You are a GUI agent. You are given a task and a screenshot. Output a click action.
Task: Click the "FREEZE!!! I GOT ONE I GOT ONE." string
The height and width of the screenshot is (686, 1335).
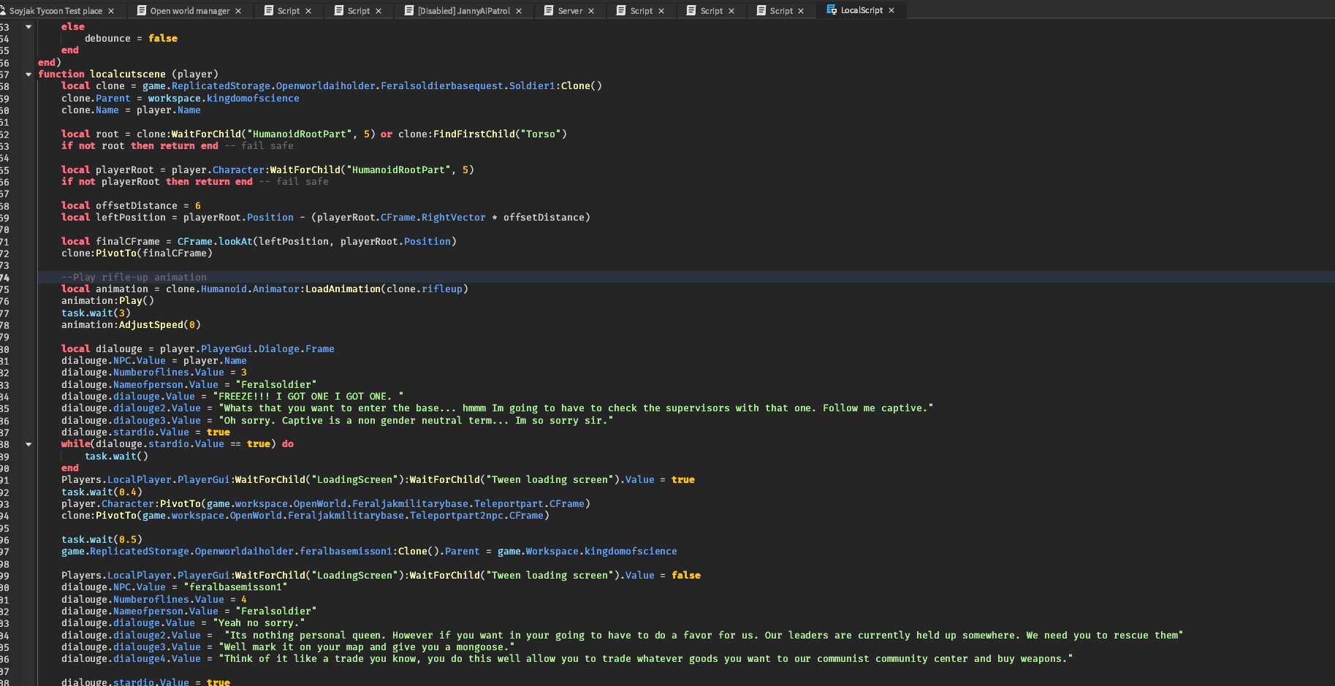[308, 396]
